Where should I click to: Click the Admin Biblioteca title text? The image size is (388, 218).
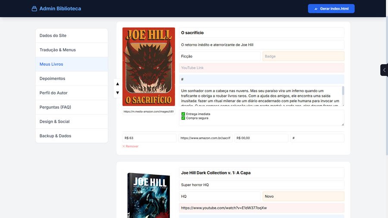(60, 9)
